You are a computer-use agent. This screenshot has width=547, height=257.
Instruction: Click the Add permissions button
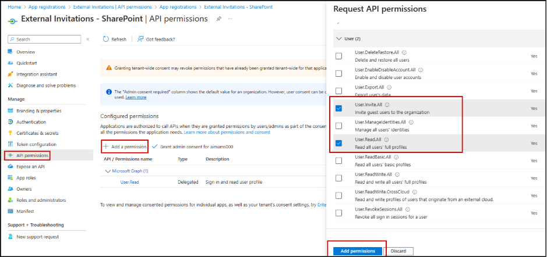(358, 251)
